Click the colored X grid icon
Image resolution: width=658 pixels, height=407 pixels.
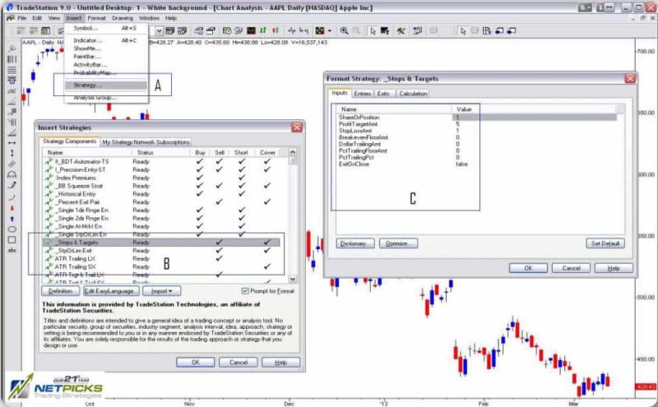[x=320, y=30]
